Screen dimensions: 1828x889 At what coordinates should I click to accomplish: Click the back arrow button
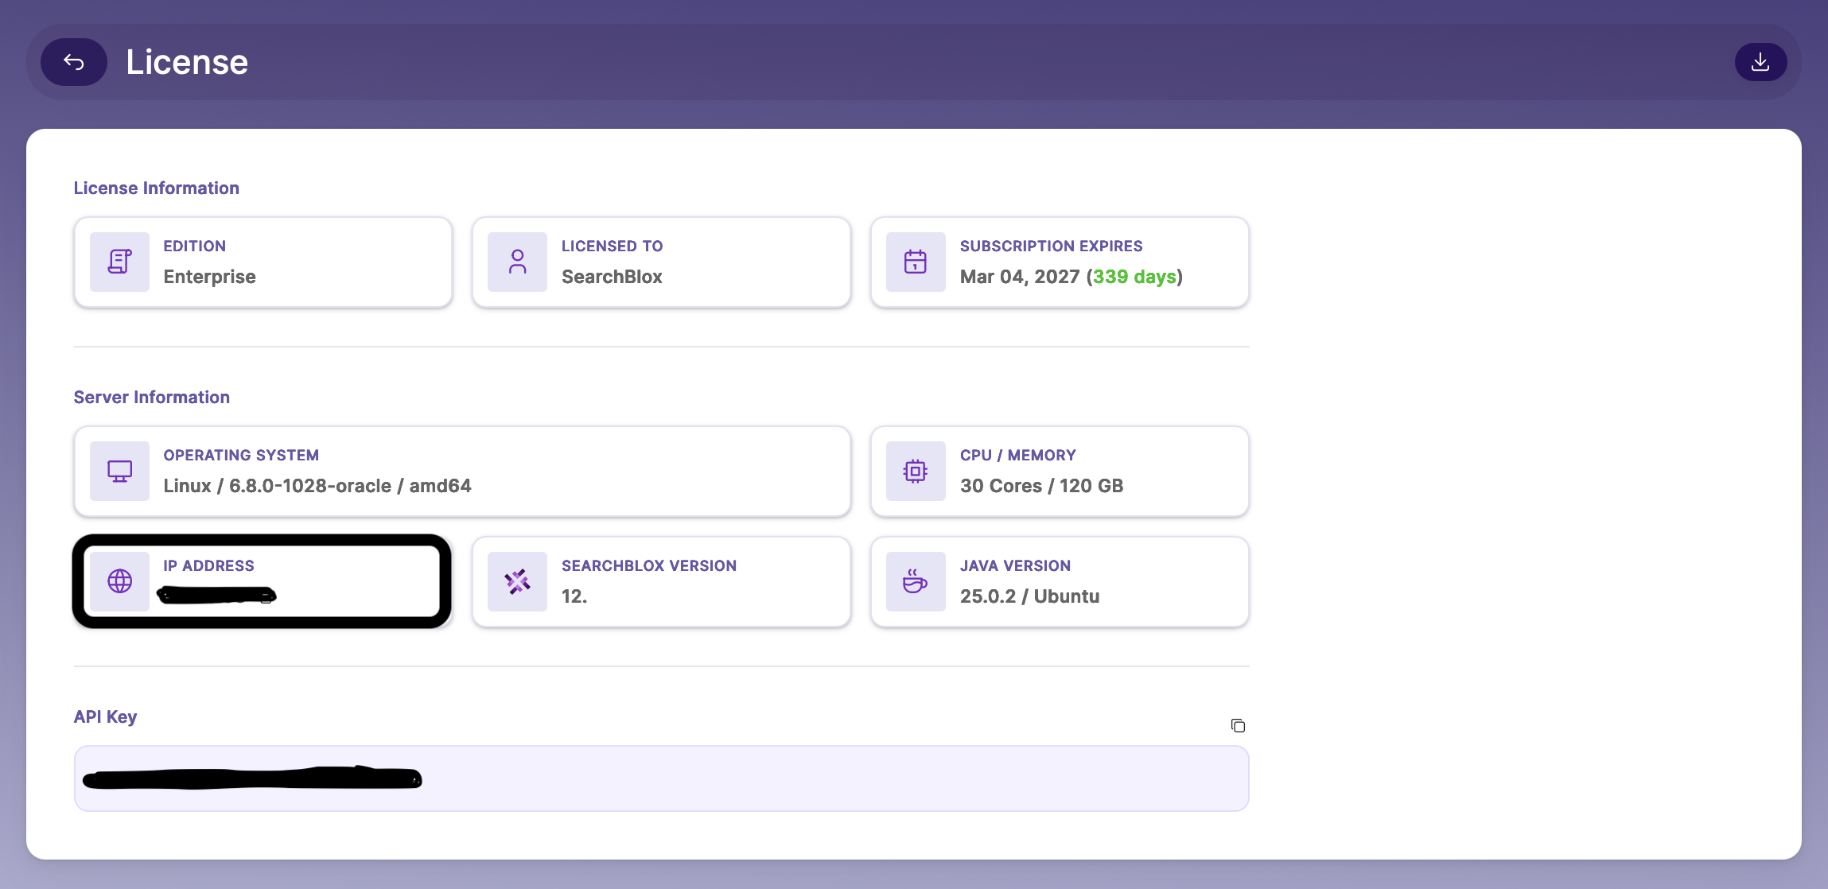(x=74, y=62)
